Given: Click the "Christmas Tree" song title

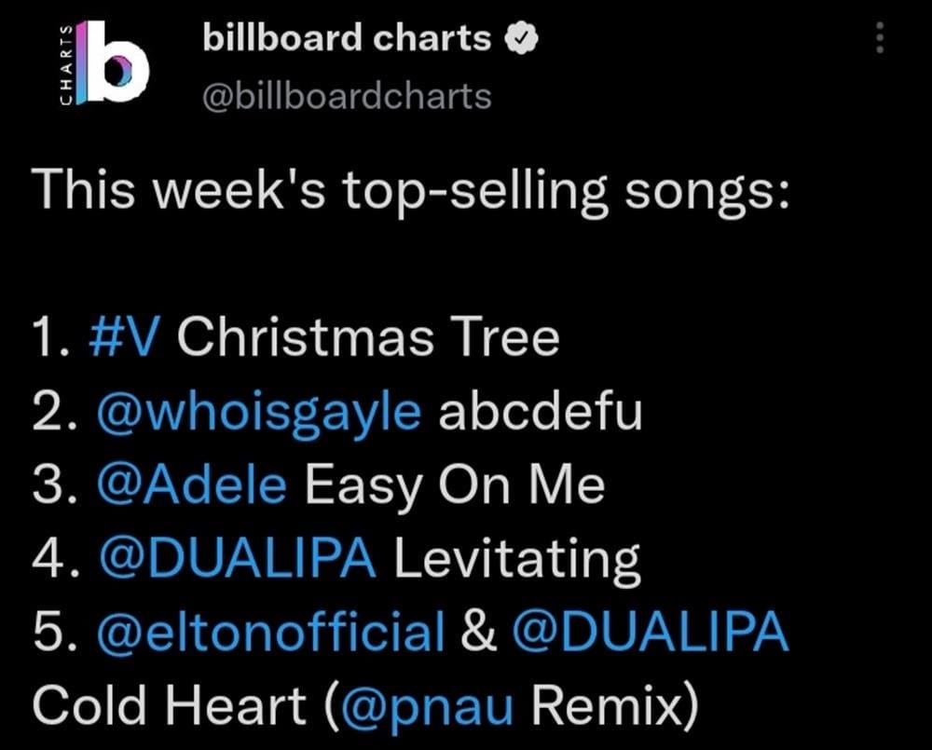Looking at the screenshot, I should tap(368, 337).
